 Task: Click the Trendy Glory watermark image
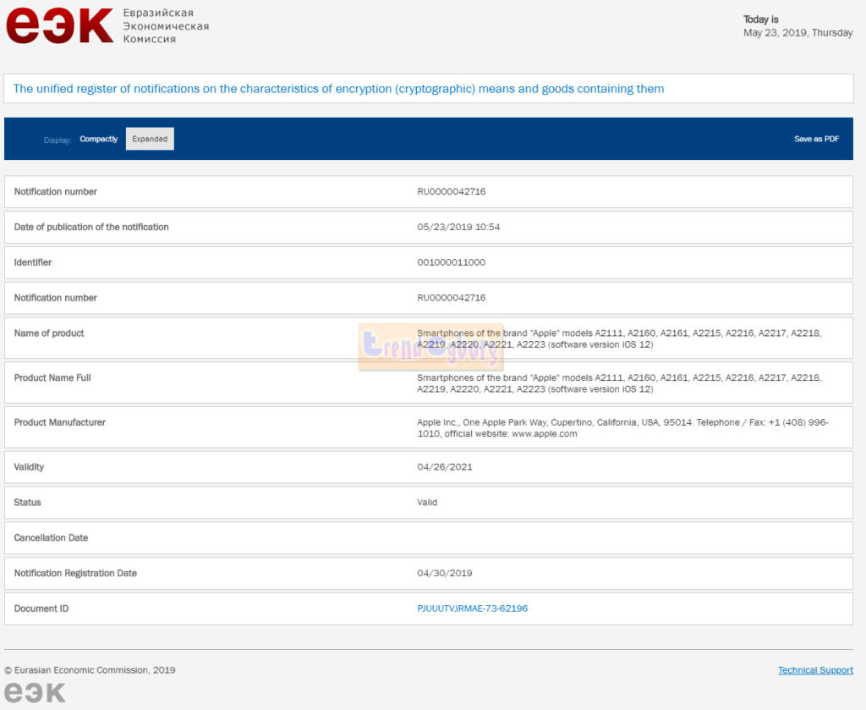[430, 347]
